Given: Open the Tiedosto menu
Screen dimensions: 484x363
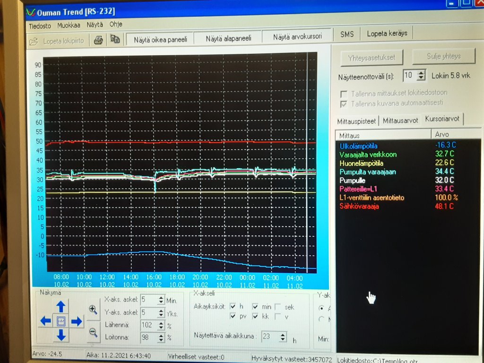Looking at the screenshot, I should (40, 26).
